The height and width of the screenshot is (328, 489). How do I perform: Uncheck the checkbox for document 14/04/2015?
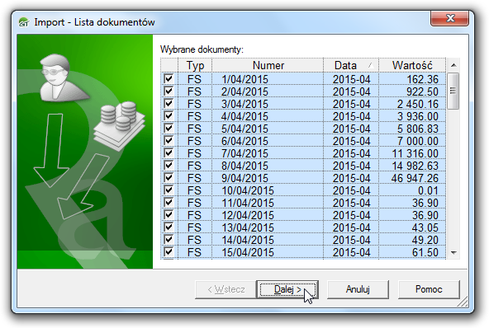pyautogui.click(x=169, y=239)
